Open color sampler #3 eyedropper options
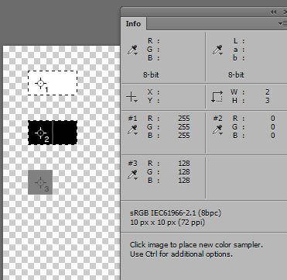Screen dimensions: 287x280 pos(133,175)
